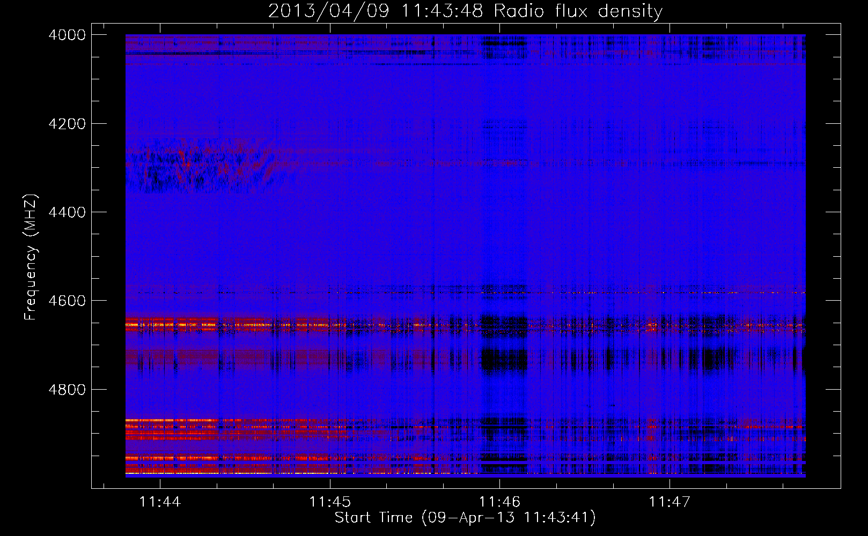
Task: Click the 11:47 time tick label
Action: (670, 502)
